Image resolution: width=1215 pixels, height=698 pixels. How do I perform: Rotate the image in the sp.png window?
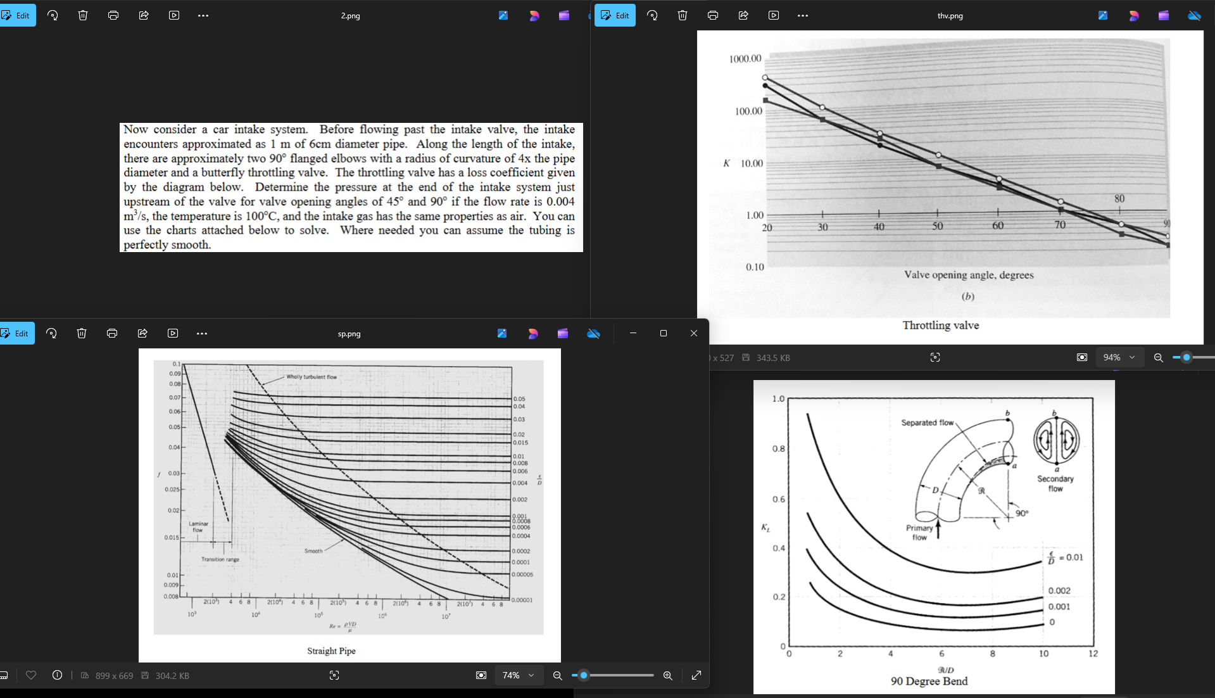click(x=51, y=333)
